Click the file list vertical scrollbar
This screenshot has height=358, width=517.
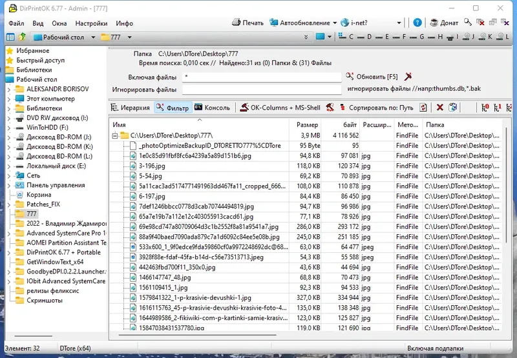coord(507,184)
